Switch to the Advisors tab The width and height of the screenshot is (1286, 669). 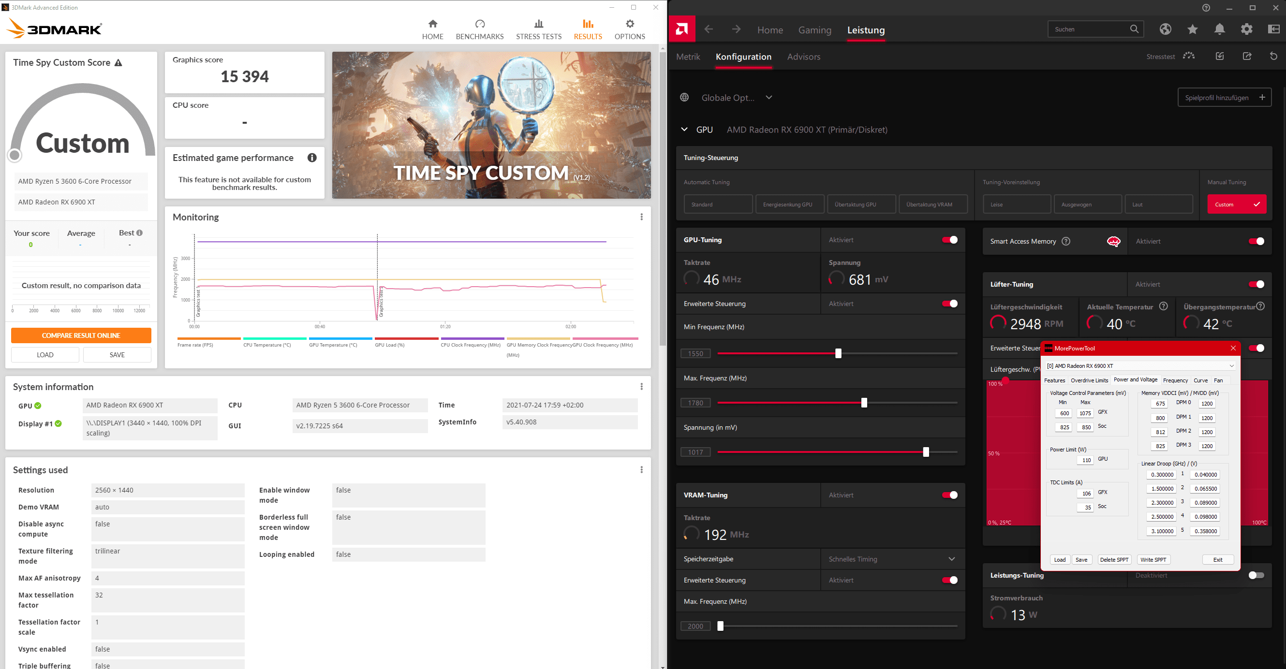tap(803, 57)
